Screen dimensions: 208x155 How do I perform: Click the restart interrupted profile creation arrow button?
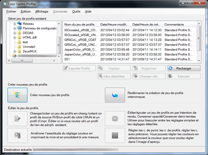tap(115, 95)
